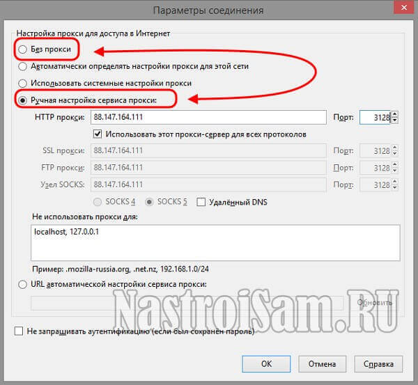
Task: Click the "Не использовать прокси для" text area
Action: tap(215, 242)
